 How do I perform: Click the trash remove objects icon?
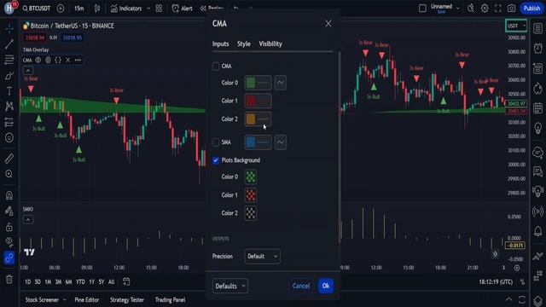coord(9,279)
